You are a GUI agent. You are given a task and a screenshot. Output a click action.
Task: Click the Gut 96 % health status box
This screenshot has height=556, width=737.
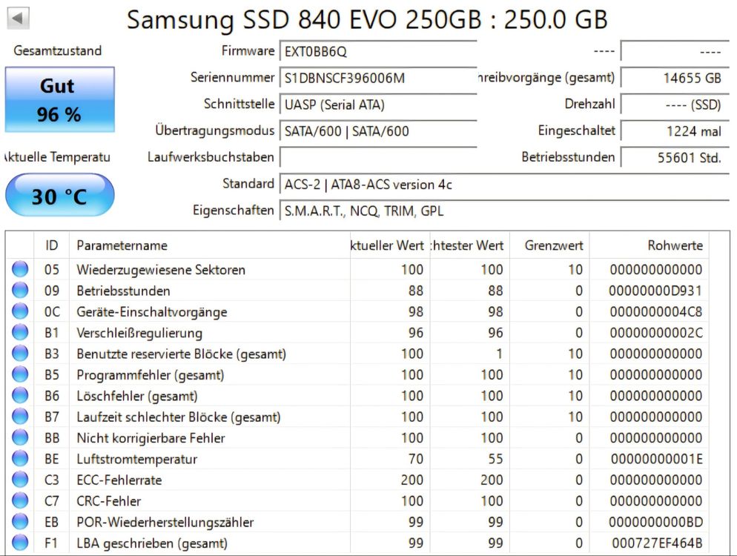[60, 99]
